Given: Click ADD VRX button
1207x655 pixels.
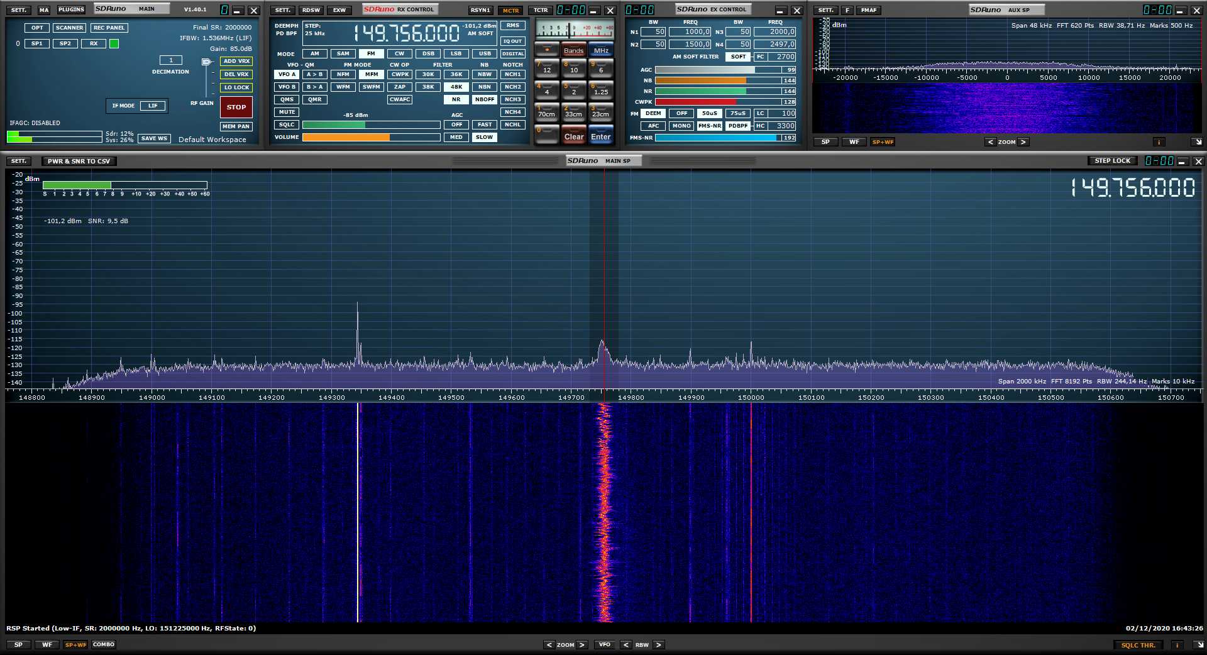Looking at the screenshot, I should (x=236, y=61).
